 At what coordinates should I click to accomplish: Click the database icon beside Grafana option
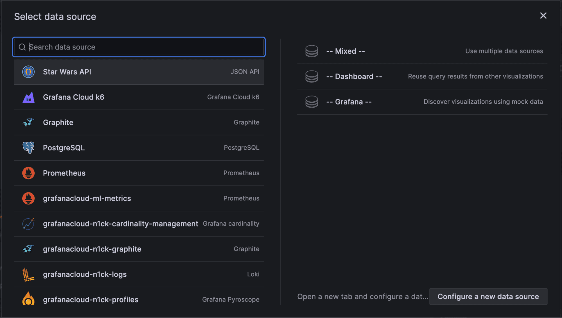312,102
